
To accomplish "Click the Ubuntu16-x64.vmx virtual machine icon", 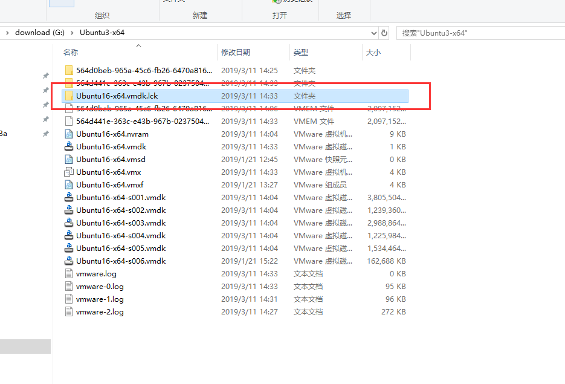I will point(69,172).
